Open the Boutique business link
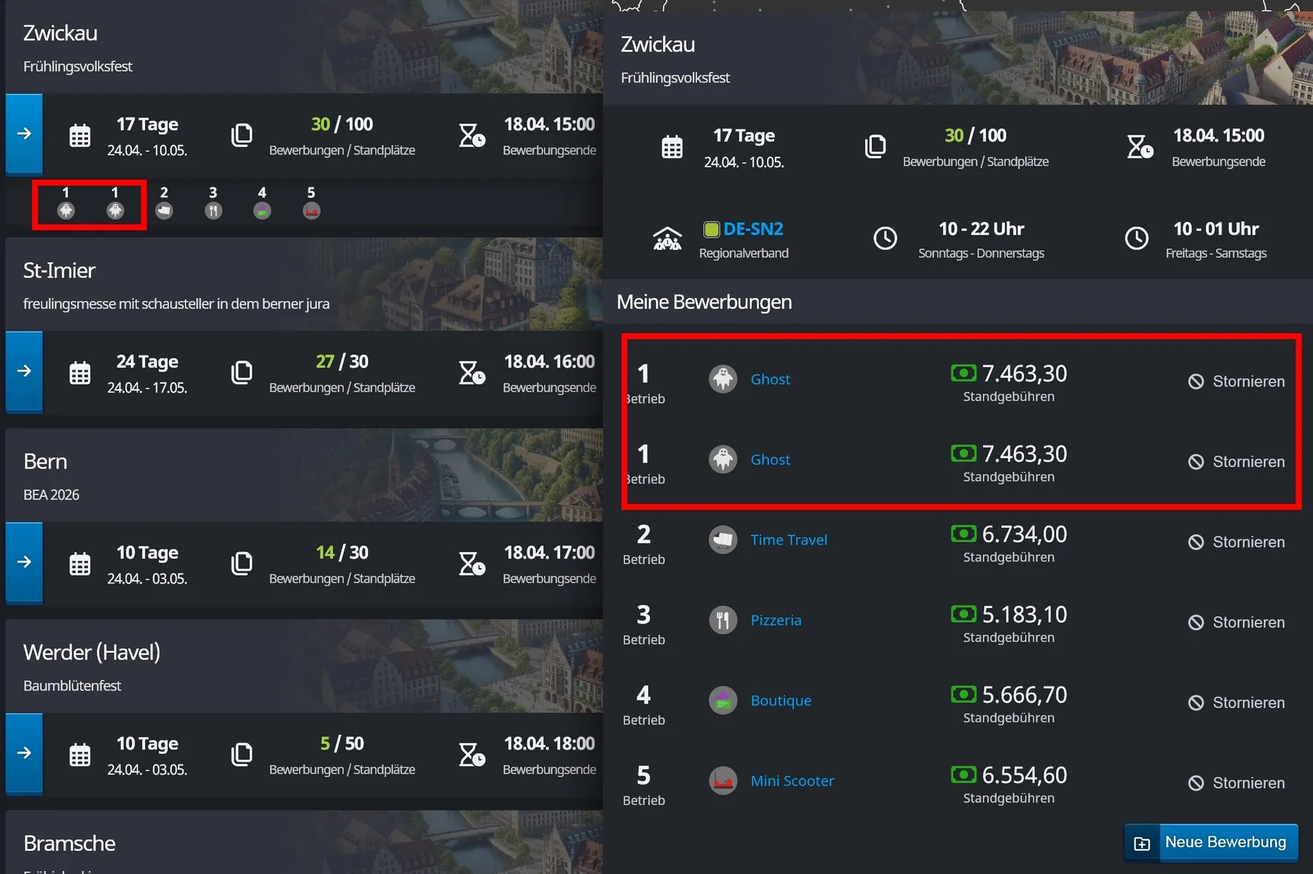 [781, 701]
